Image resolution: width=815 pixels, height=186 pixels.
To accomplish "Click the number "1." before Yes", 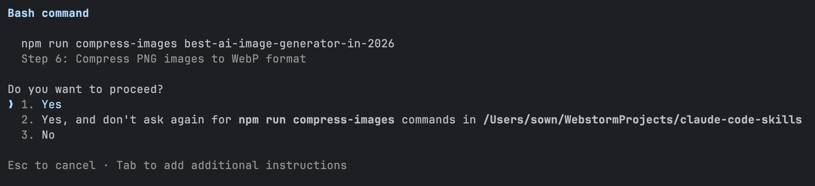I will [x=28, y=104].
